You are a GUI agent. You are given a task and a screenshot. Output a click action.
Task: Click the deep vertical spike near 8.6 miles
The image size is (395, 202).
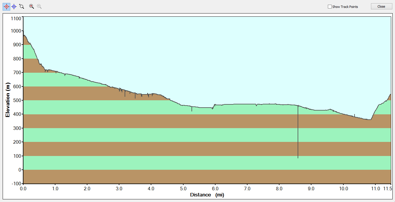(x=298, y=132)
